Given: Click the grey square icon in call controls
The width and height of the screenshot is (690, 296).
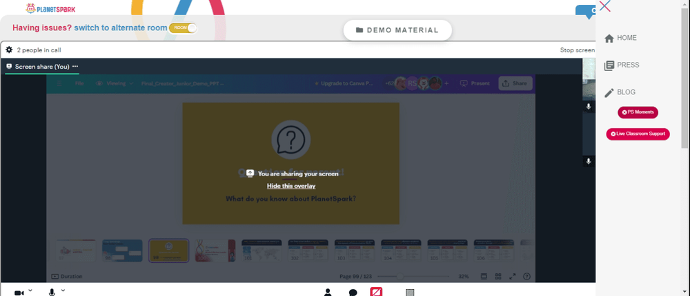Looking at the screenshot, I should coord(410,292).
